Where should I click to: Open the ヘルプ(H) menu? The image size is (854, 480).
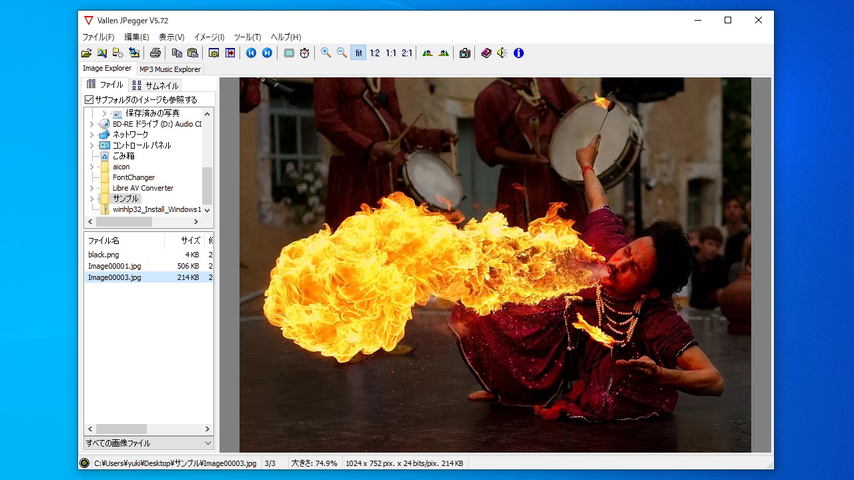click(286, 37)
